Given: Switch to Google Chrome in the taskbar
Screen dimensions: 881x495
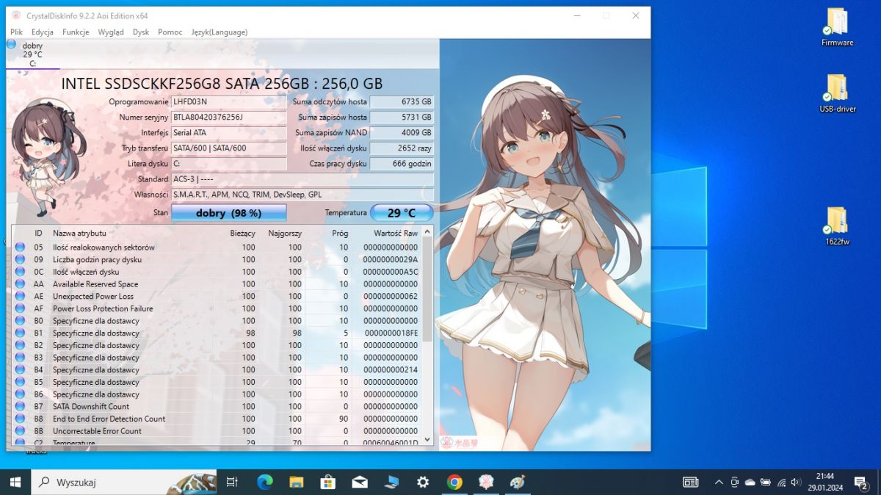Looking at the screenshot, I should click(x=454, y=482).
